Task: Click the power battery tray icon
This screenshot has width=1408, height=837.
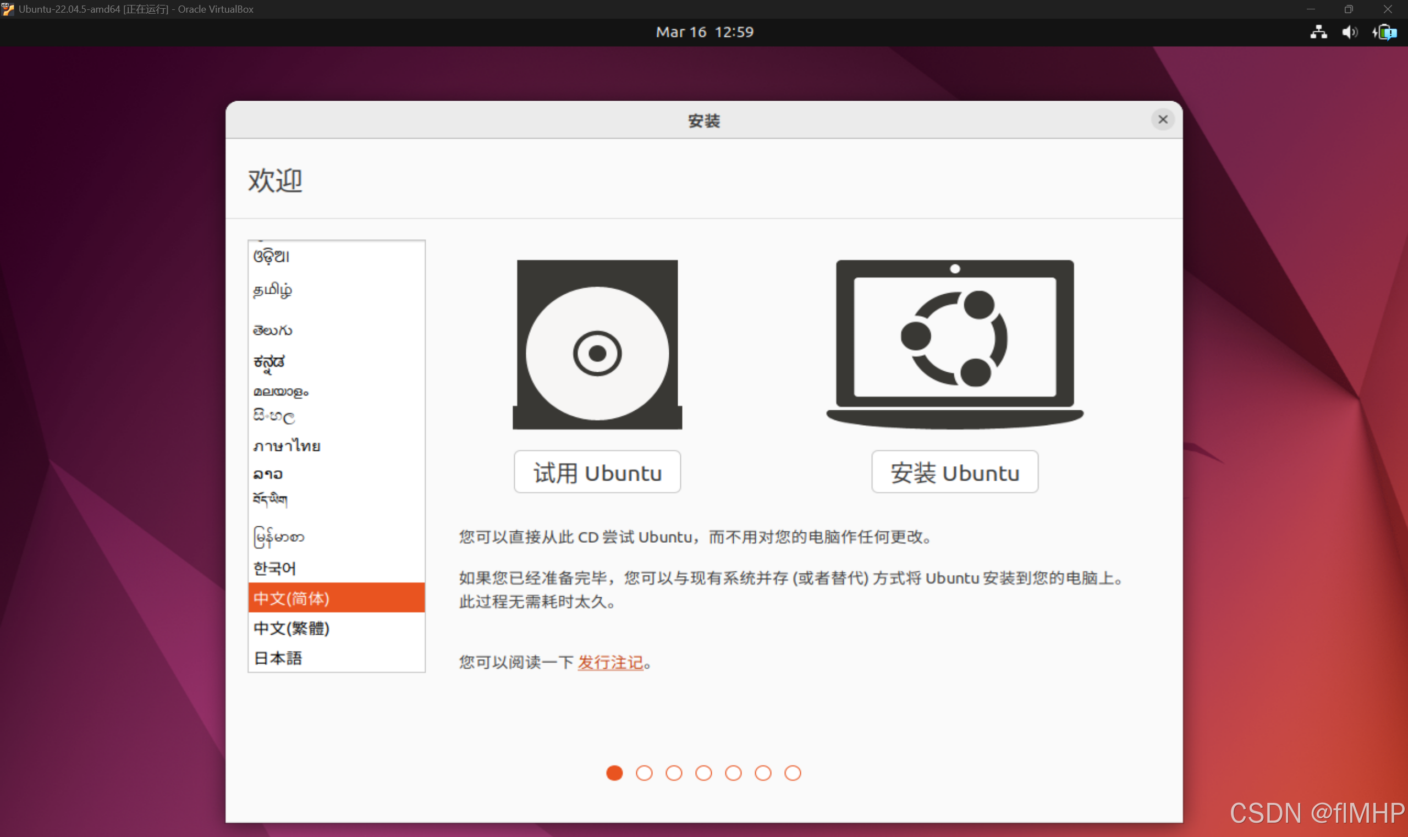Action: pos(1384,32)
